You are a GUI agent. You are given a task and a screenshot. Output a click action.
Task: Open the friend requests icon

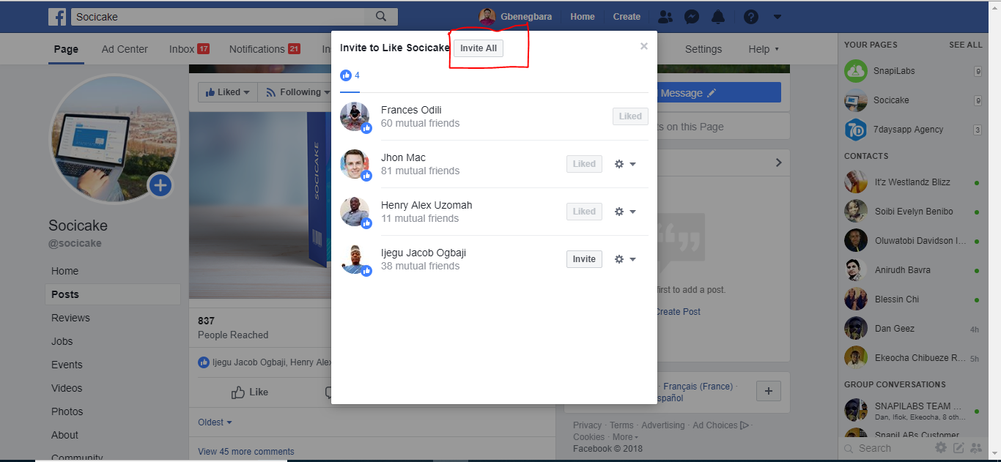tap(665, 17)
